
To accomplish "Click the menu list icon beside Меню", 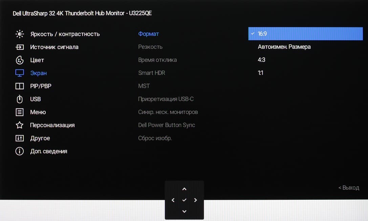I will [20, 112].
